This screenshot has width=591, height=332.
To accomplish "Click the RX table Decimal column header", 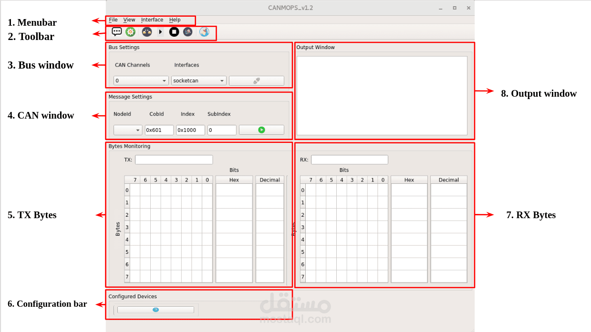I will 449,180.
